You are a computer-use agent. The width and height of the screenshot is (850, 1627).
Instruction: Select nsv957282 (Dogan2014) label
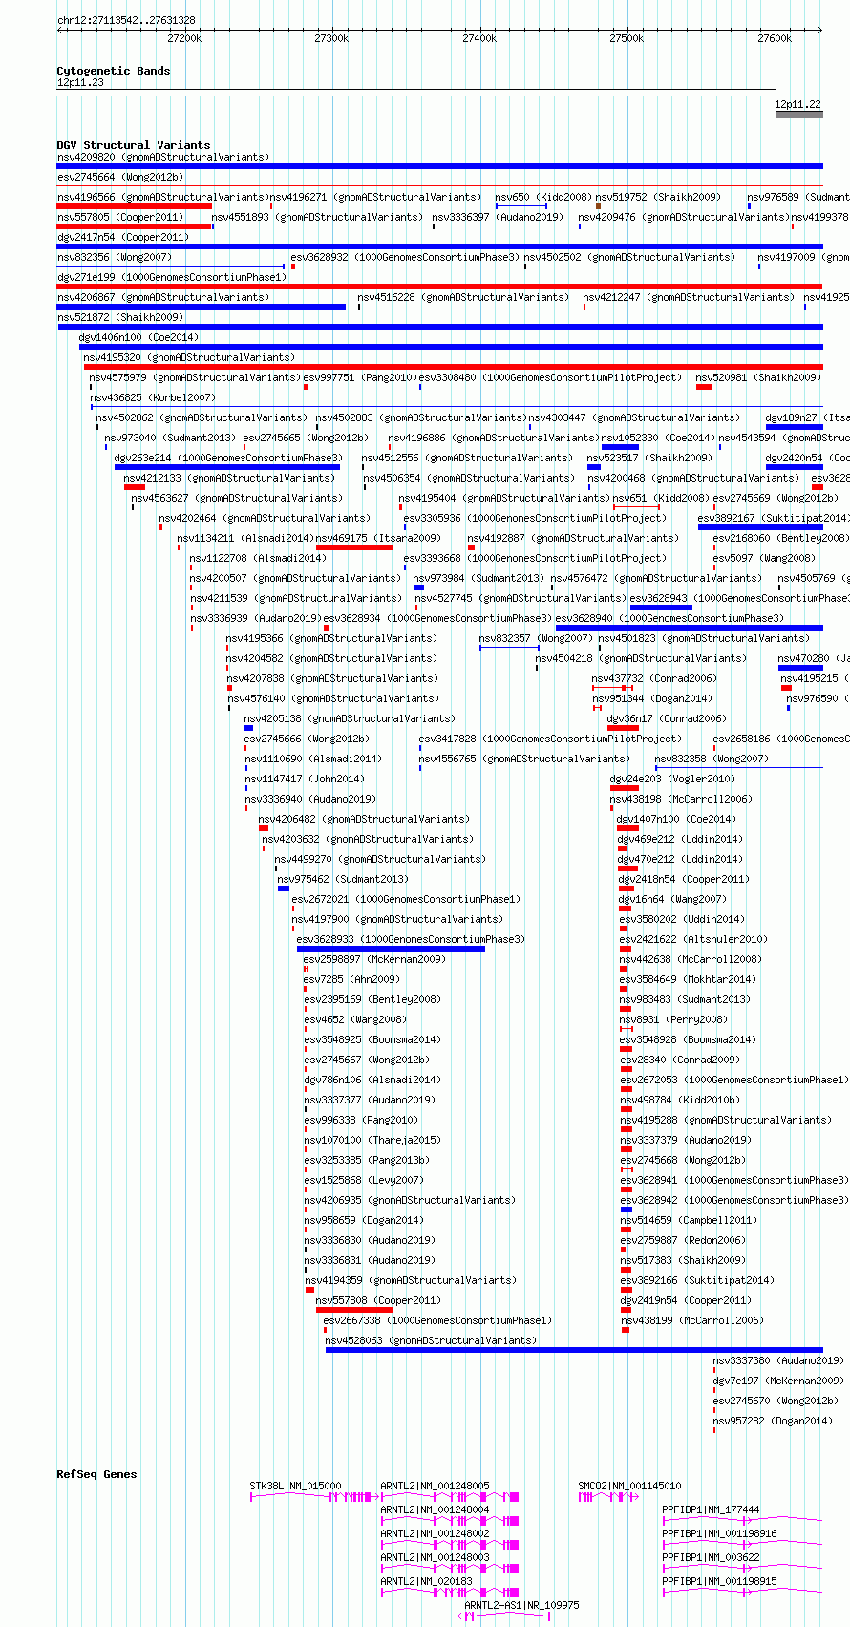[773, 1421]
